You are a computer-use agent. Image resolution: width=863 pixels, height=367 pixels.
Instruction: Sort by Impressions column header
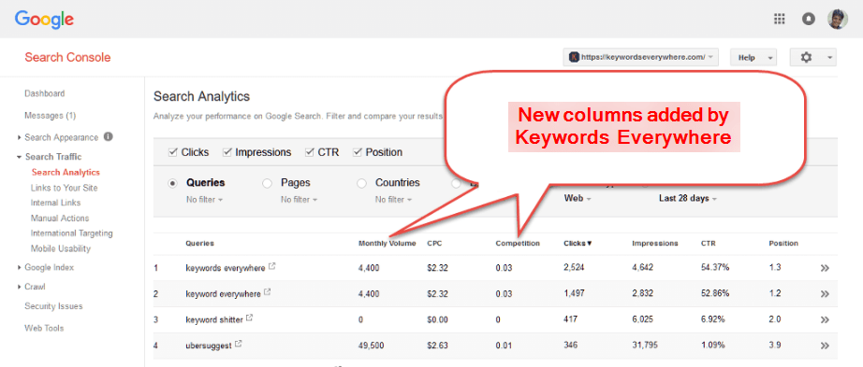(655, 243)
